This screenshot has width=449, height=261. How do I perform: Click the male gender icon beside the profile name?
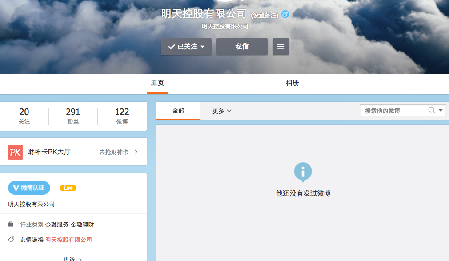pos(285,14)
